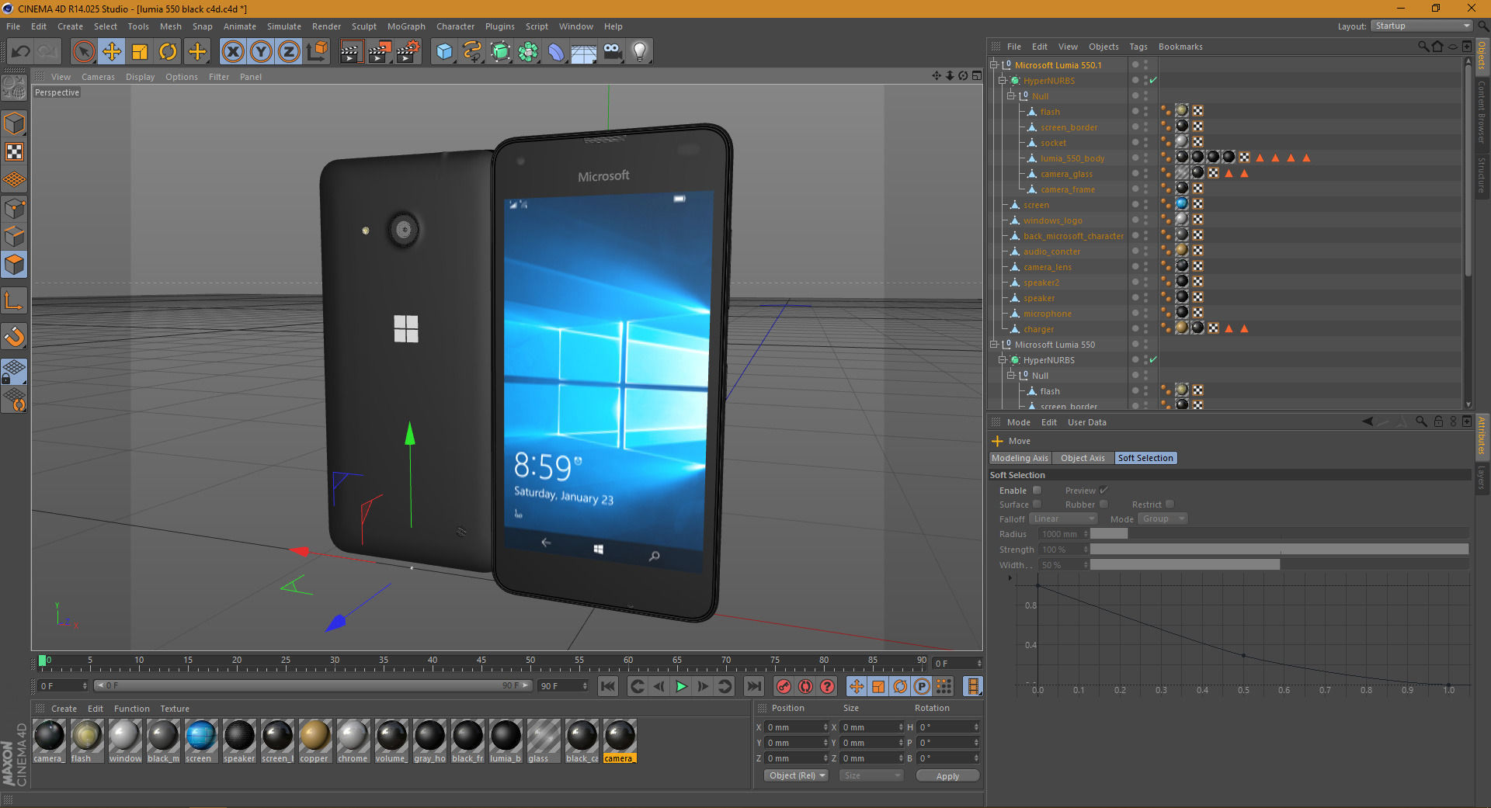The image size is (1491, 808).
Task: Enable the Axis mode L icon
Action: [14, 300]
